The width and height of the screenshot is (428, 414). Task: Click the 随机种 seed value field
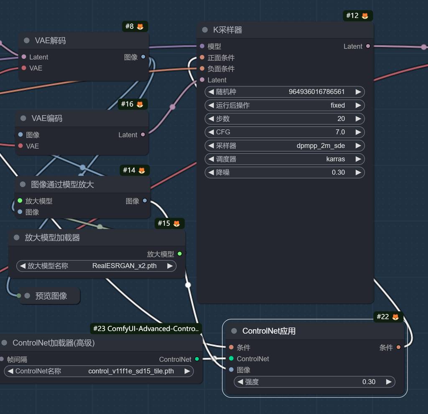284,92
